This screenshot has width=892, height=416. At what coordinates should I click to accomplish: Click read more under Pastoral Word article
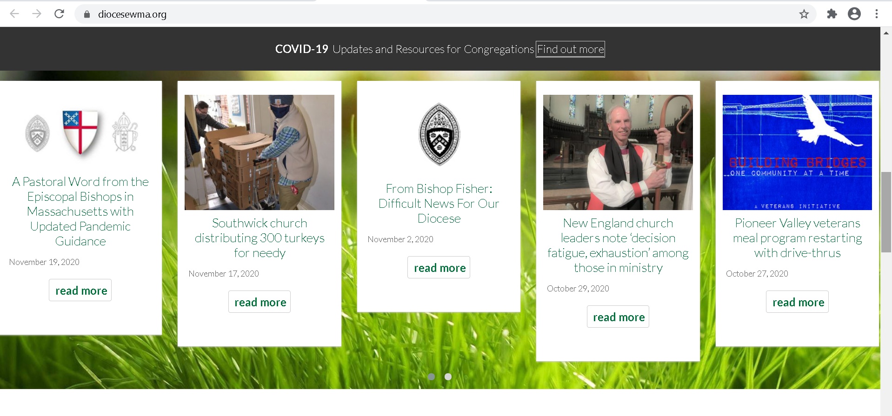click(80, 291)
